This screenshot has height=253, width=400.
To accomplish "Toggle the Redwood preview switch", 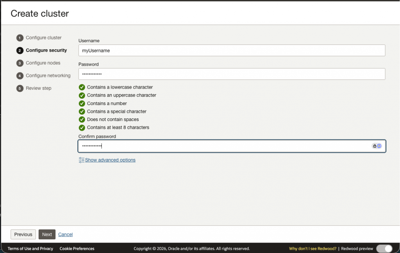I will coord(384,249).
